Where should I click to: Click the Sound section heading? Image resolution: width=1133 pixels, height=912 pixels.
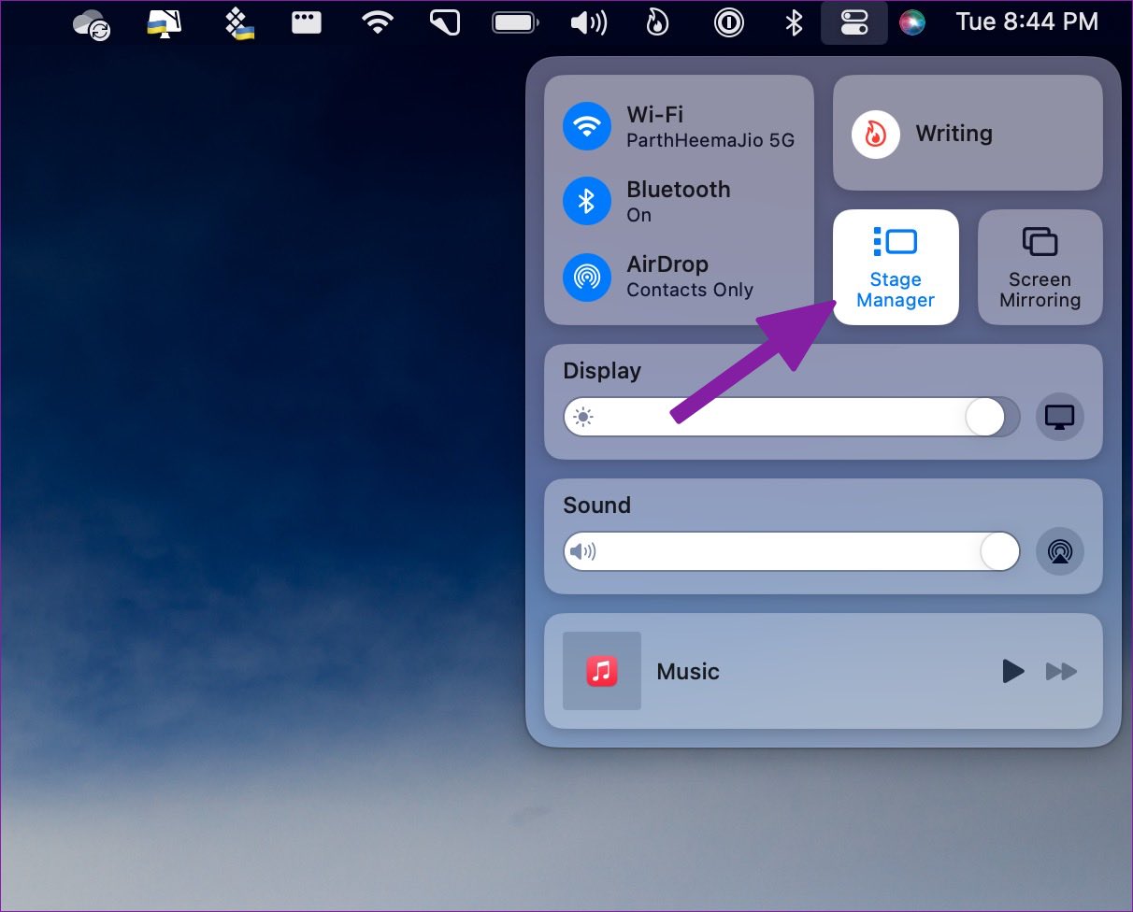point(596,506)
